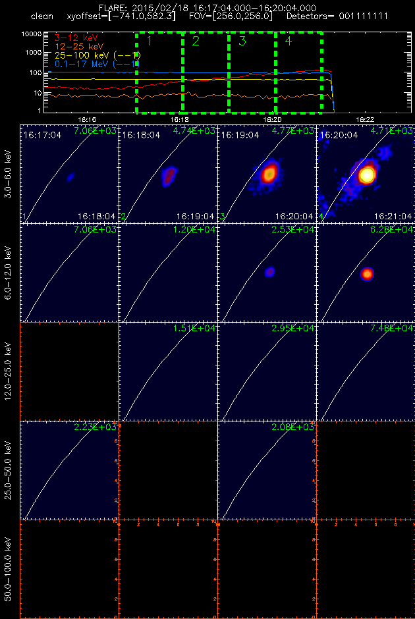The width and height of the screenshot is (415, 619).
Task: Click the 7.06E+03 value in the 6.0-12.0 keV row
Action: (95, 229)
